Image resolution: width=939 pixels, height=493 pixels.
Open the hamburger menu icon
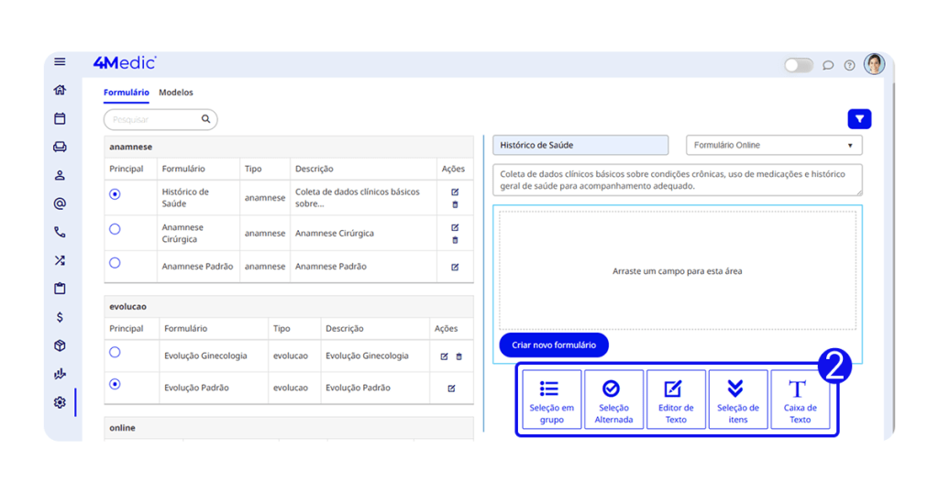pos(60,62)
